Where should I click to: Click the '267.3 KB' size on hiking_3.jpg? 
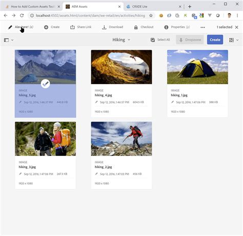[62, 174]
